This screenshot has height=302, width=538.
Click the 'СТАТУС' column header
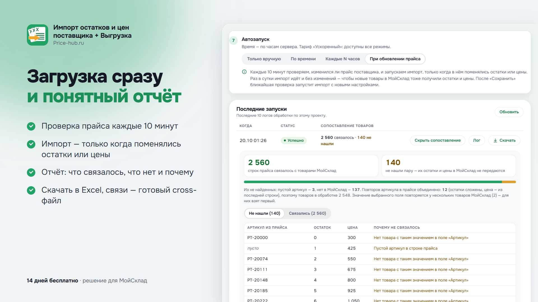coord(288,126)
